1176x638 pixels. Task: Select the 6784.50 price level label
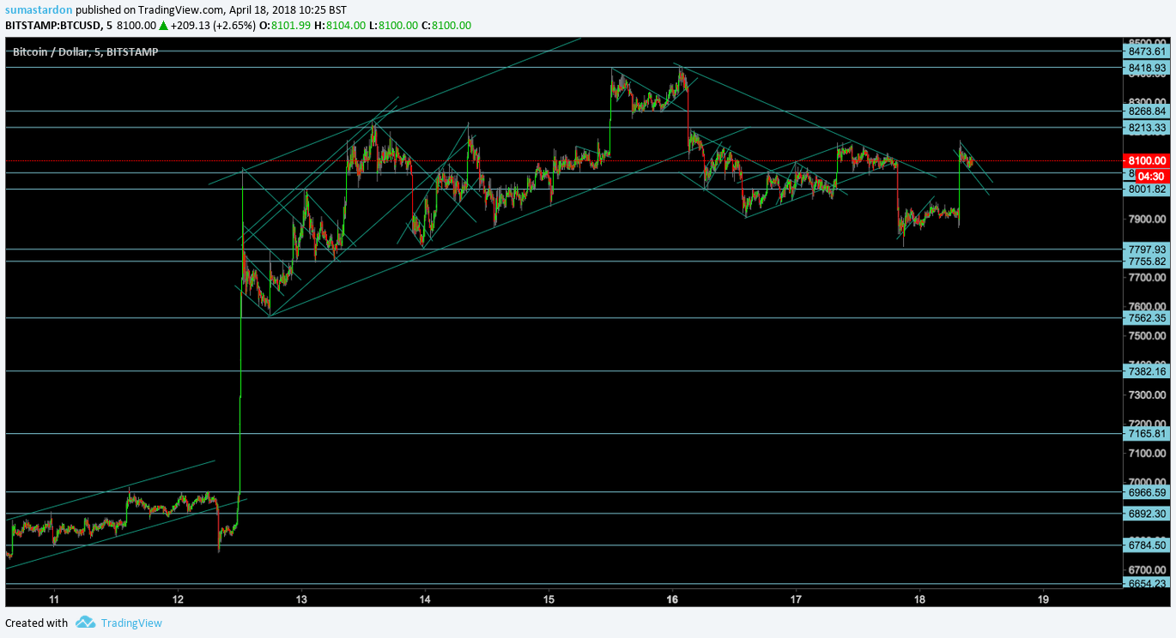click(1147, 545)
